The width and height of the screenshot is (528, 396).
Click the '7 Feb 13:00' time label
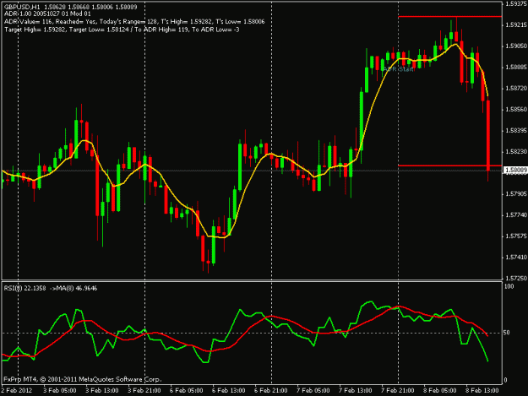[x=356, y=390]
